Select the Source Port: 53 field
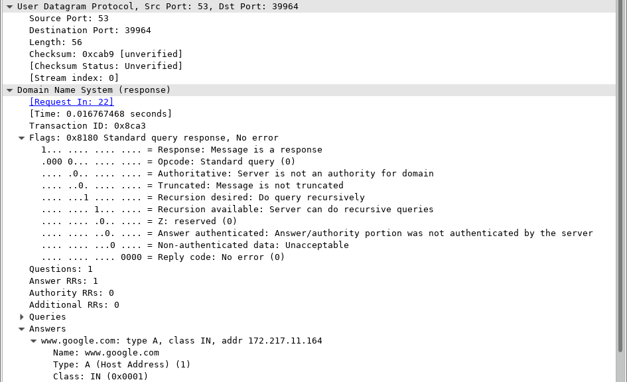Screen dimensions: 627x382 point(68,19)
